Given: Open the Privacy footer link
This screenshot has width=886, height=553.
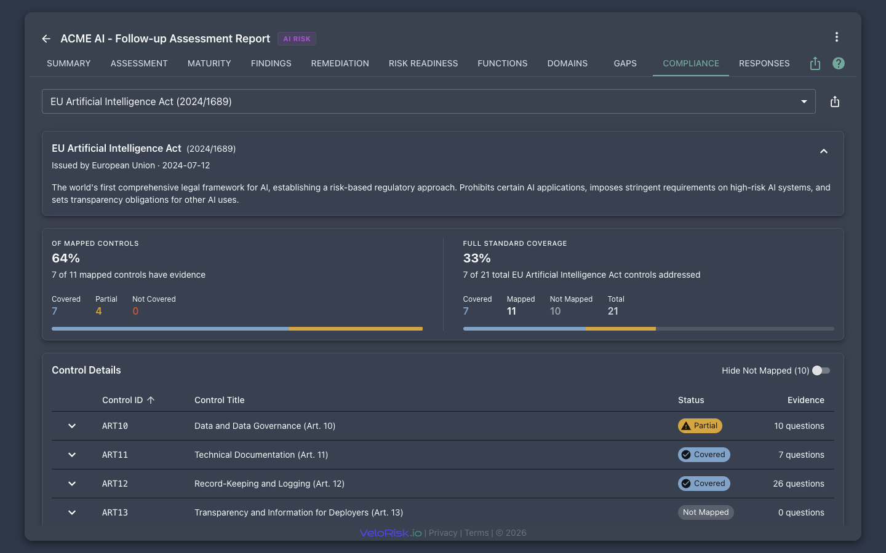Looking at the screenshot, I should (443, 533).
